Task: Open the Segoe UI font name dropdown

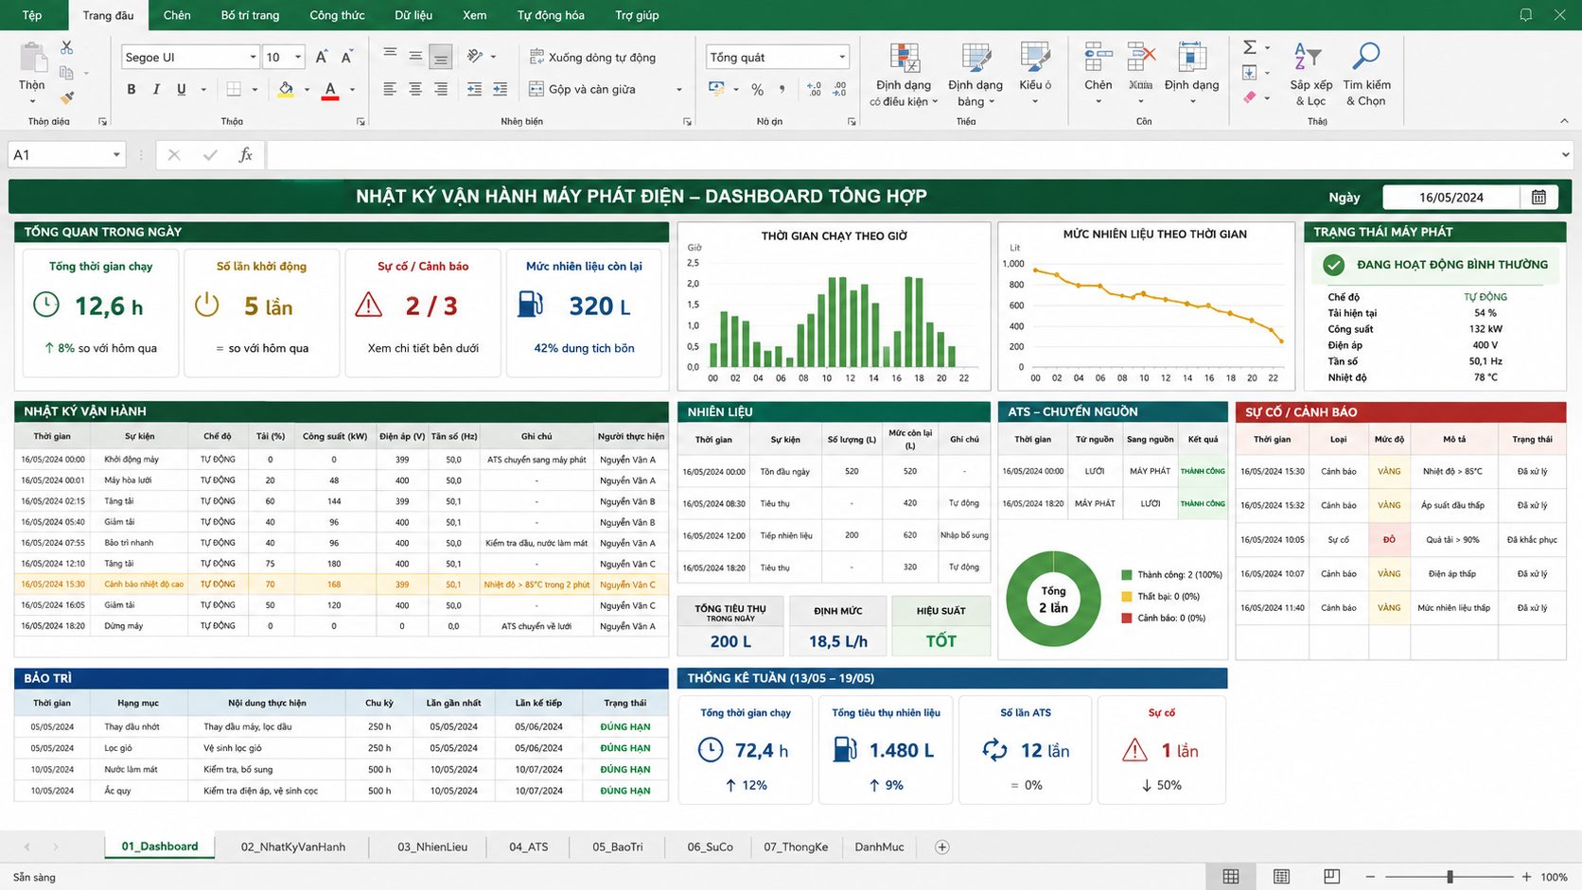Action: coord(253,58)
